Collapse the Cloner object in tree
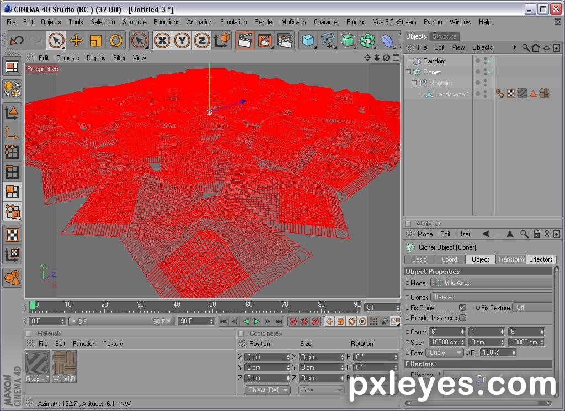Image resolution: width=565 pixels, height=411 pixels. pyautogui.click(x=408, y=72)
